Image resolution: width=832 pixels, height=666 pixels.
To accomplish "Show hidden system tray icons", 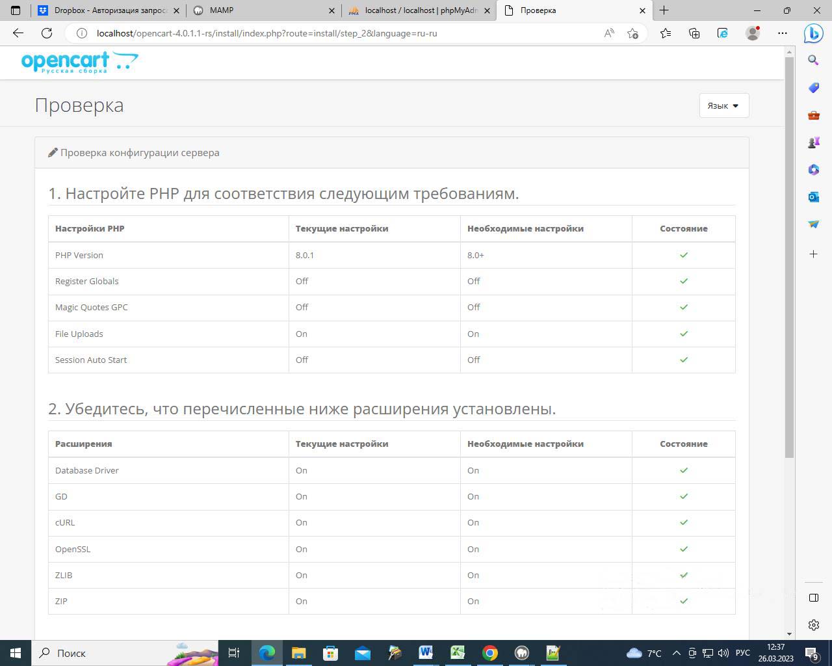I will [676, 653].
